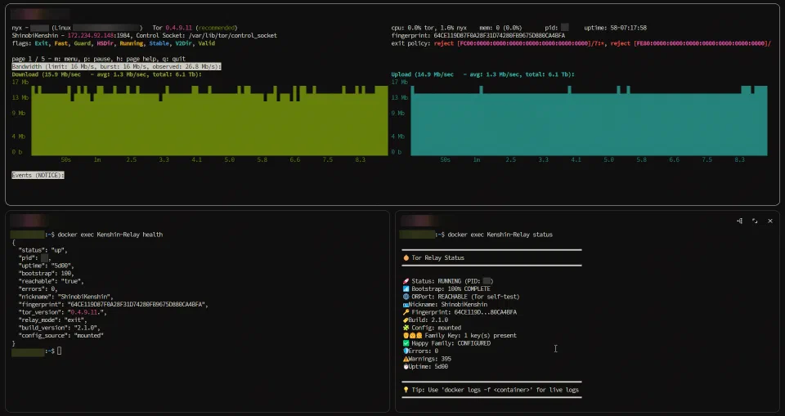785x416 pixels.
Task: Click the "uptime": "5d00" JSON line
Action: 46,266
